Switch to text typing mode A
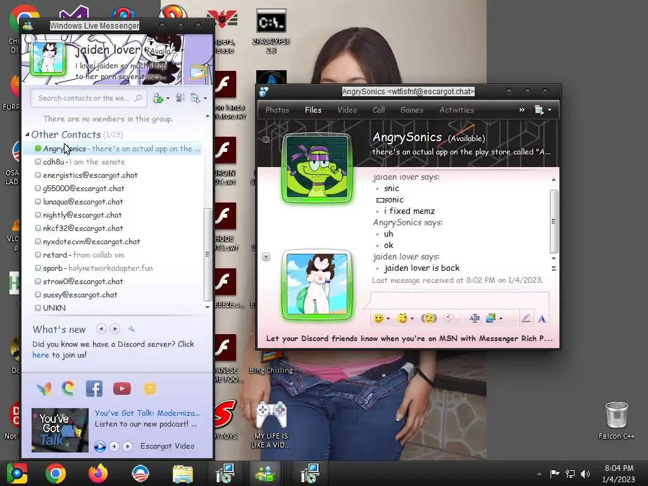Screen dimensions: 648x486 542,319
